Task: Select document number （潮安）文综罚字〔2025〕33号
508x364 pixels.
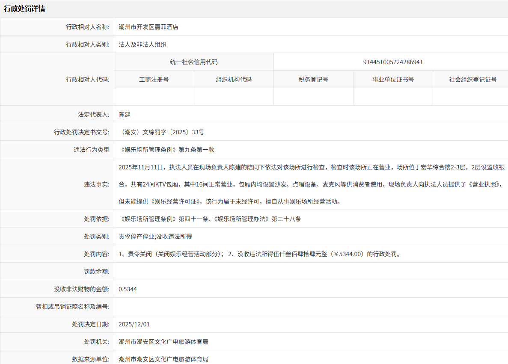Action: (x=163, y=132)
